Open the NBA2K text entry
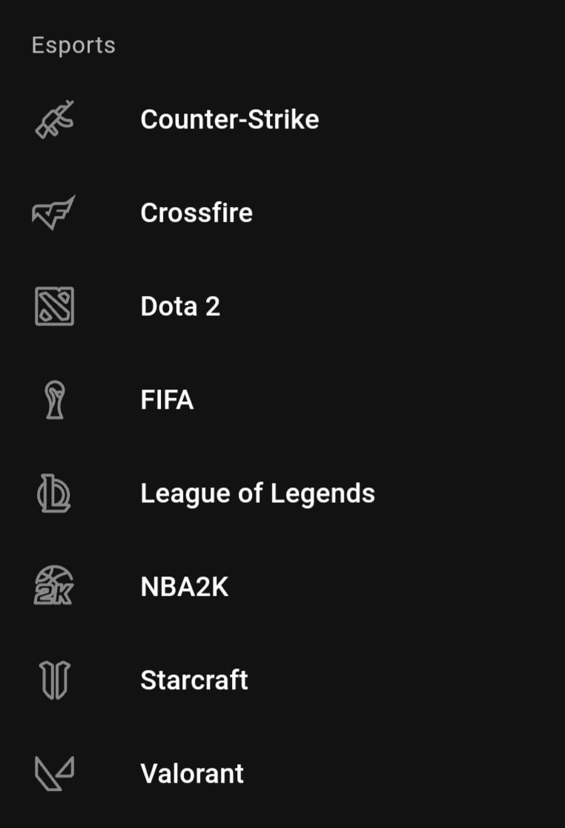Viewport: 565px width, 828px height. pyautogui.click(x=185, y=587)
